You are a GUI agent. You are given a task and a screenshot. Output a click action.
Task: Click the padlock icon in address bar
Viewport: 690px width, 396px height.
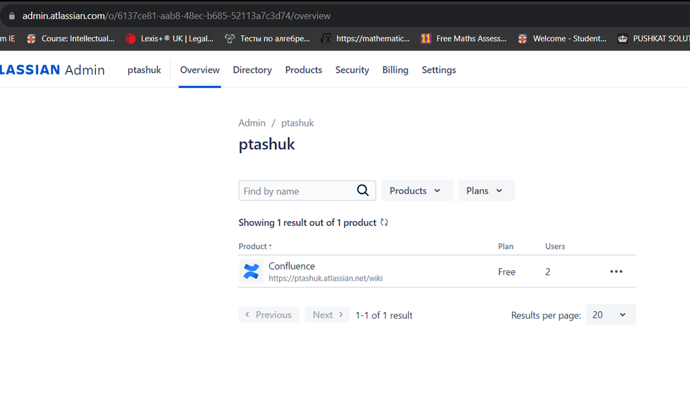[x=12, y=16]
